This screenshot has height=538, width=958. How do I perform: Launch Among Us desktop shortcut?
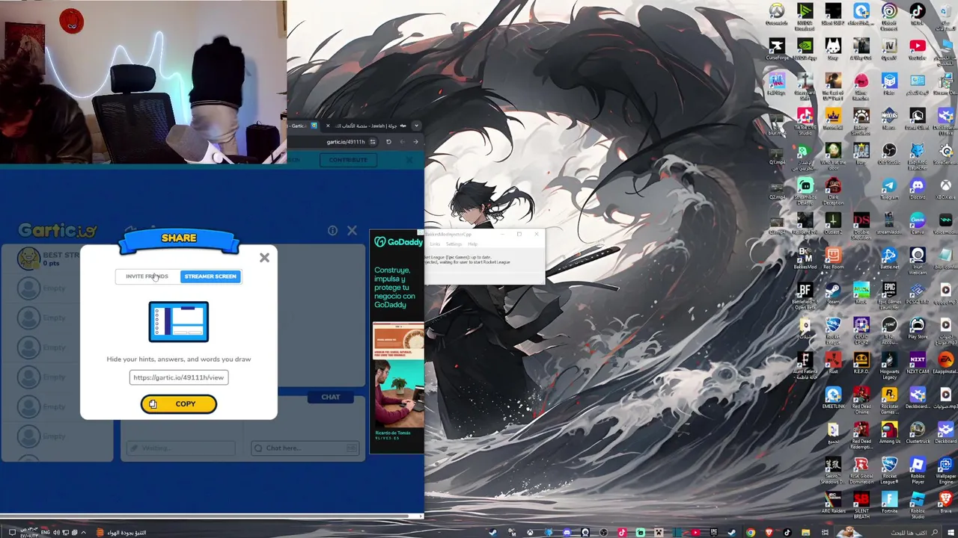[x=889, y=433]
